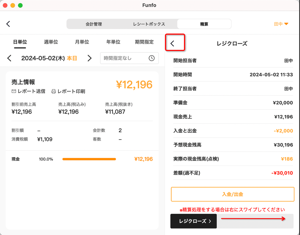Click the 現金 100% orange progress bar
Viewport: 300px width, 235px height.
coord(89,159)
